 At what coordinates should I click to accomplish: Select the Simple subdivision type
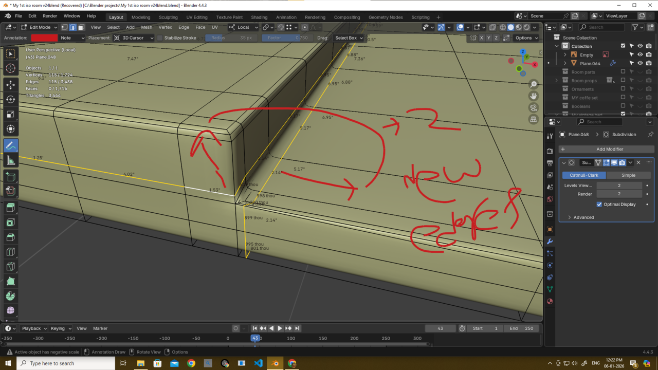tap(628, 175)
